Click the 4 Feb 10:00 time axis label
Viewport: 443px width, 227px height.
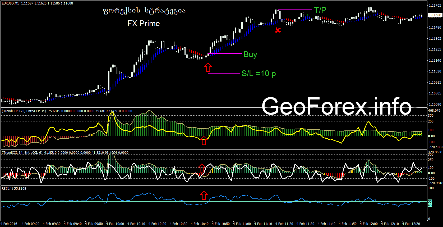(x=115, y=224)
